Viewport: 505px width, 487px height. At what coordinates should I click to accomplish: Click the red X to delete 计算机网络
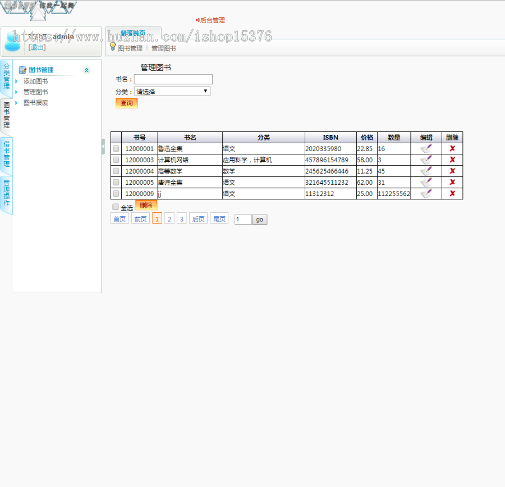click(x=452, y=160)
